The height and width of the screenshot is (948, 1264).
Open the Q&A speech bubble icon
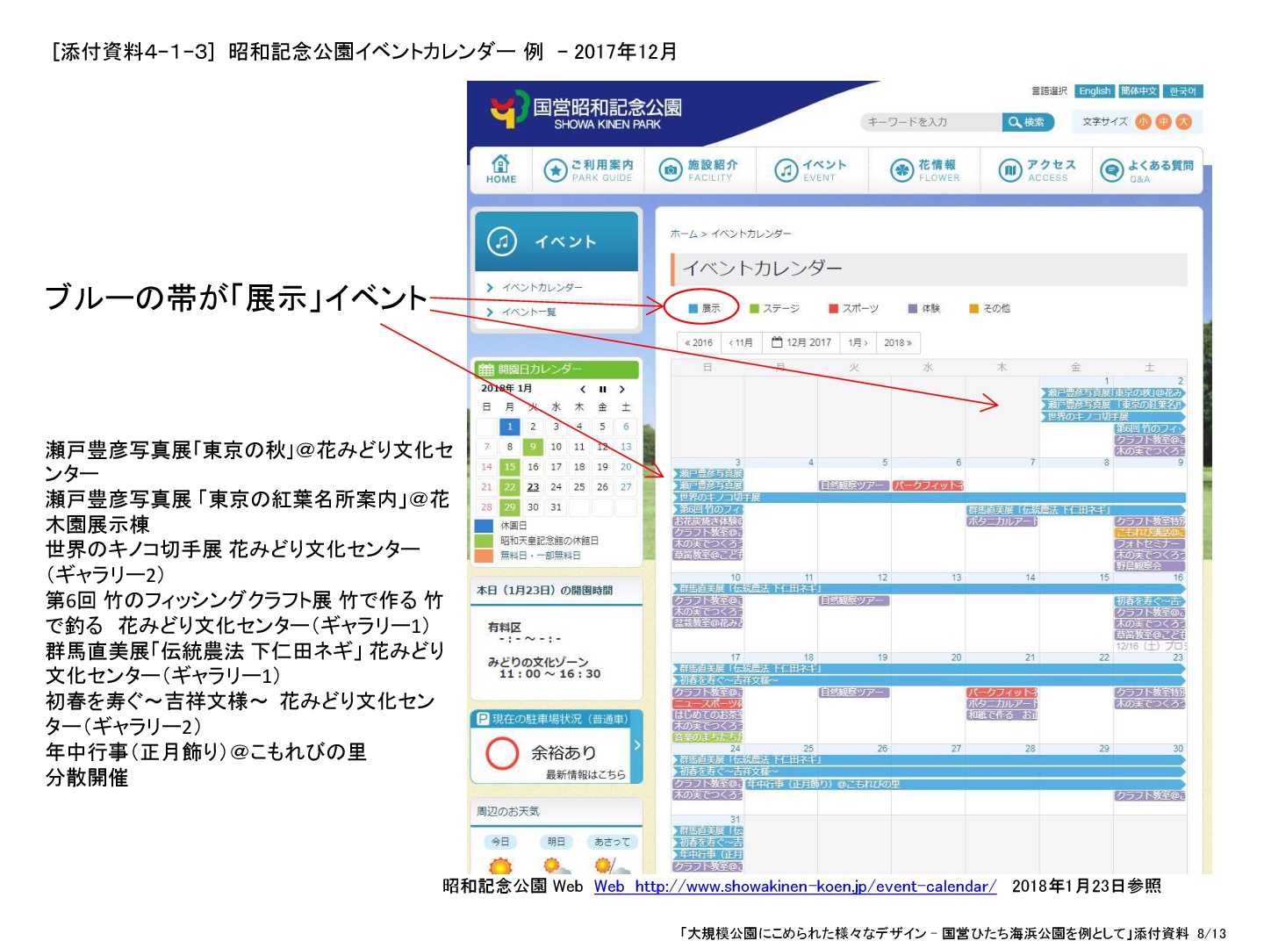point(1112,170)
